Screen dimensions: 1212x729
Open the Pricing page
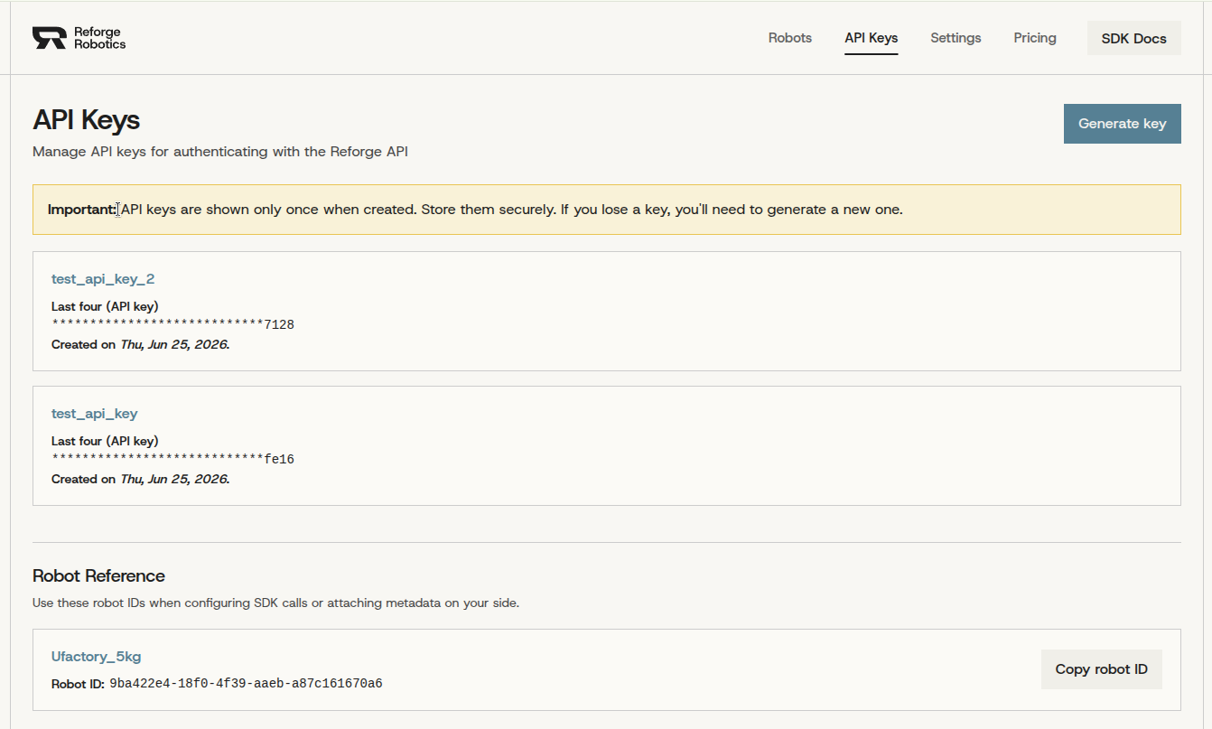1035,38
